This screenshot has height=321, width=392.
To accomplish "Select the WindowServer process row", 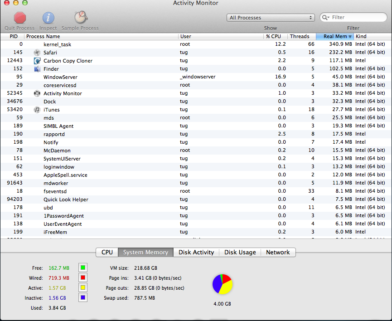I will click(x=196, y=77).
